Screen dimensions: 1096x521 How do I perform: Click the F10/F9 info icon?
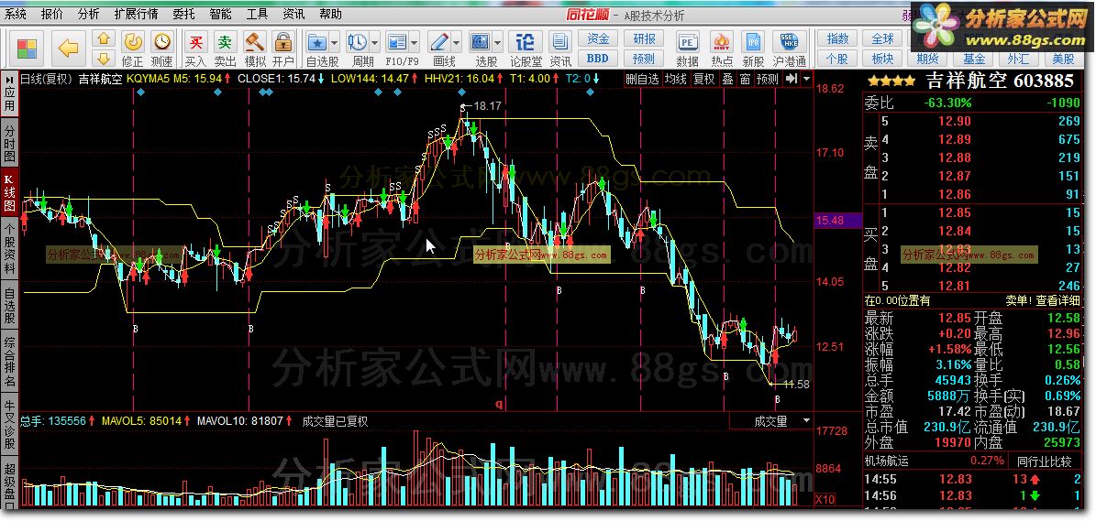click(x=396, y=41)
